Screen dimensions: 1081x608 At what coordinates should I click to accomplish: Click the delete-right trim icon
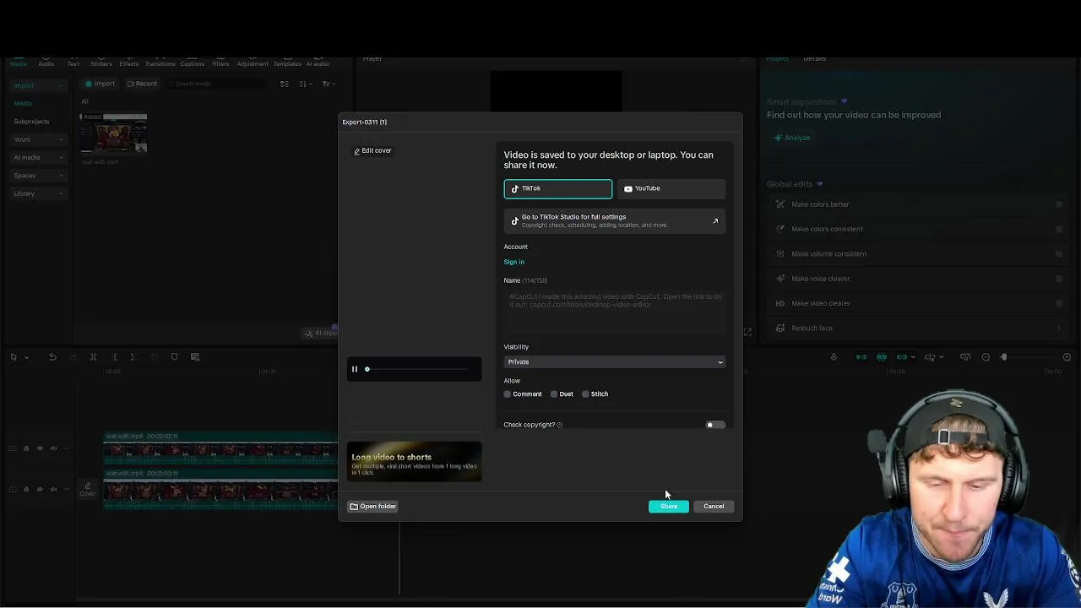click(133, 357)
